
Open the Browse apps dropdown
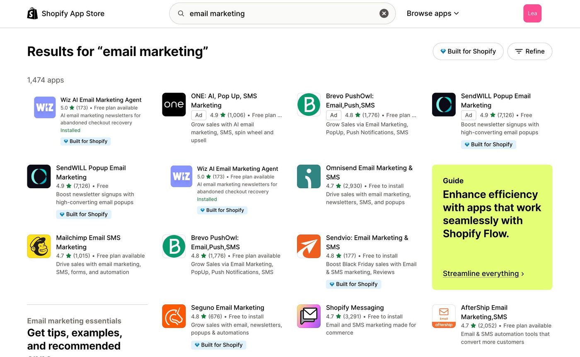tap(433, 13)
